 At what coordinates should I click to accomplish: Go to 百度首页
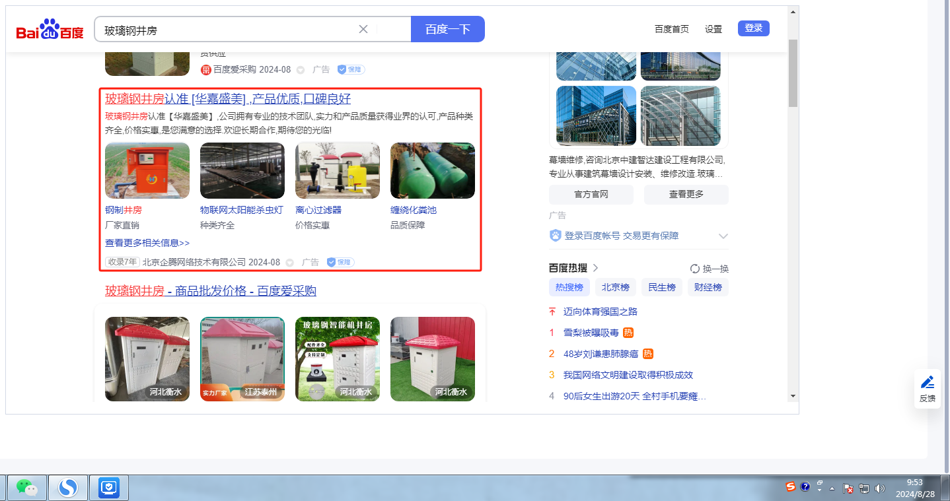pyautogui.click(x=672, y=29)
